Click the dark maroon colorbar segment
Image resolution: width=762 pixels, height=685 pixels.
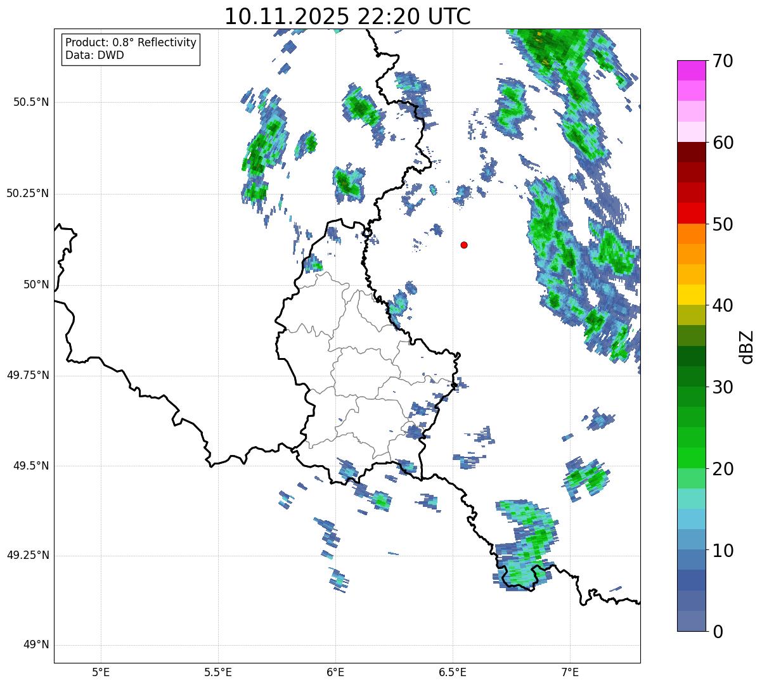pyautogui.click(x=692, y=152)
